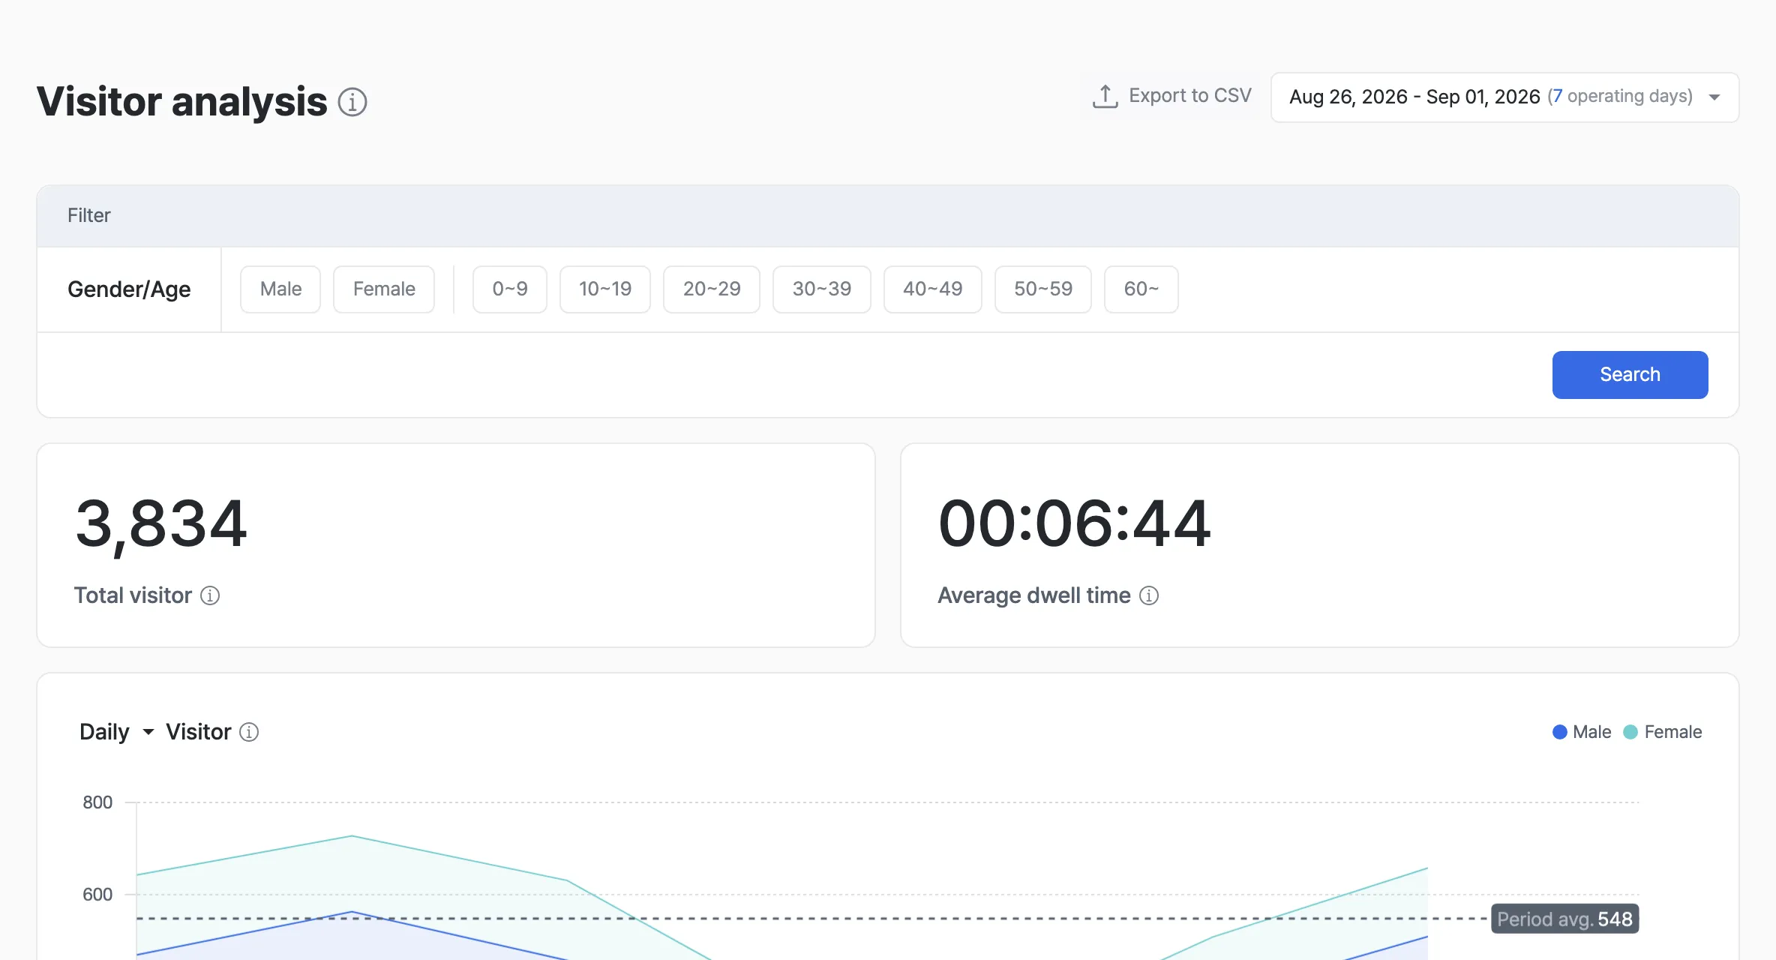Toggle the 50~59 age filter

pos(1043,289)
